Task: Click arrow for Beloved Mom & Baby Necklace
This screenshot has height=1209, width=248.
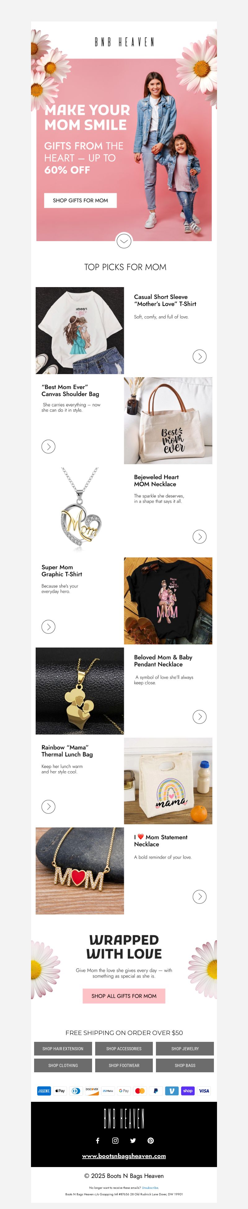Action: [x=200, y=717]
